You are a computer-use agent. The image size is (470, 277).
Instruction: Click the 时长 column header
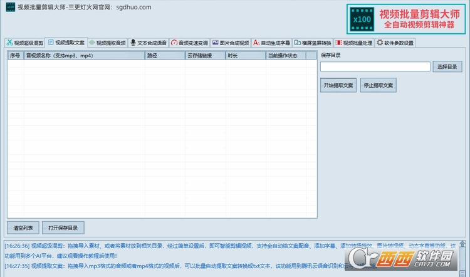246,55
